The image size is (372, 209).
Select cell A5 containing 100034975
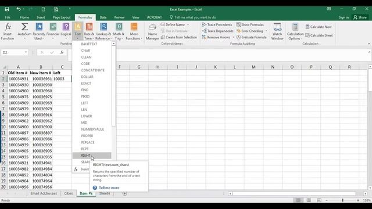coord(18,97)
